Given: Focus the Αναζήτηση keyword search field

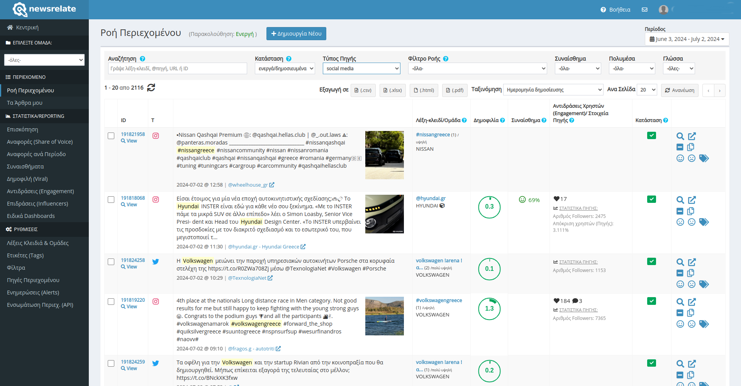Looking at the screenshot, I should tap(178, 68).
